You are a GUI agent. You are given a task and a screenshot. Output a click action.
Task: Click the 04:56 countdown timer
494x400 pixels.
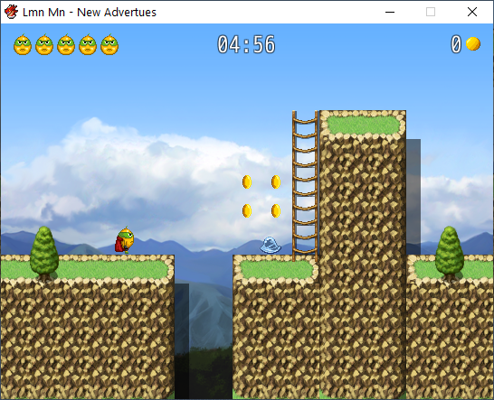tap(246, 44)
